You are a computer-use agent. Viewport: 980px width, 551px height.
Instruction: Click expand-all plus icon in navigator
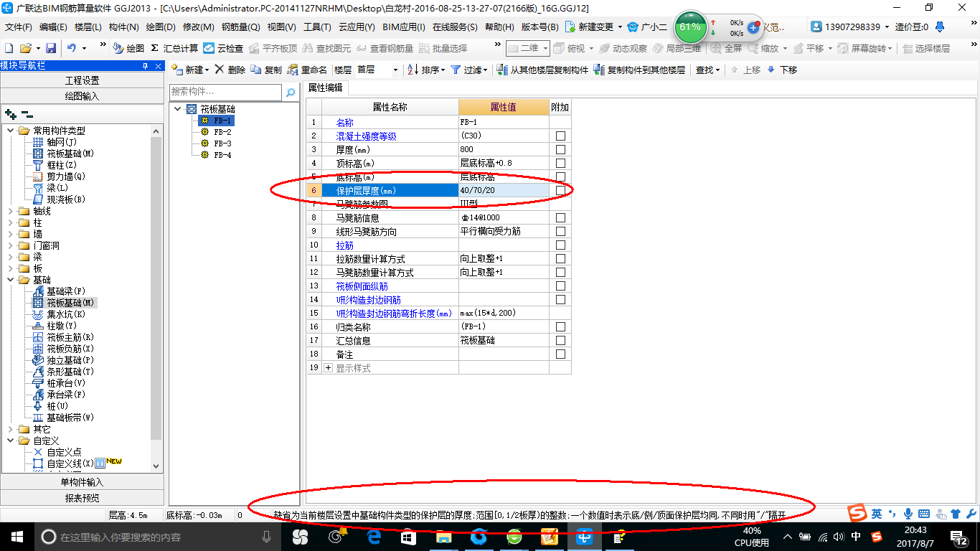click(10, 114)
